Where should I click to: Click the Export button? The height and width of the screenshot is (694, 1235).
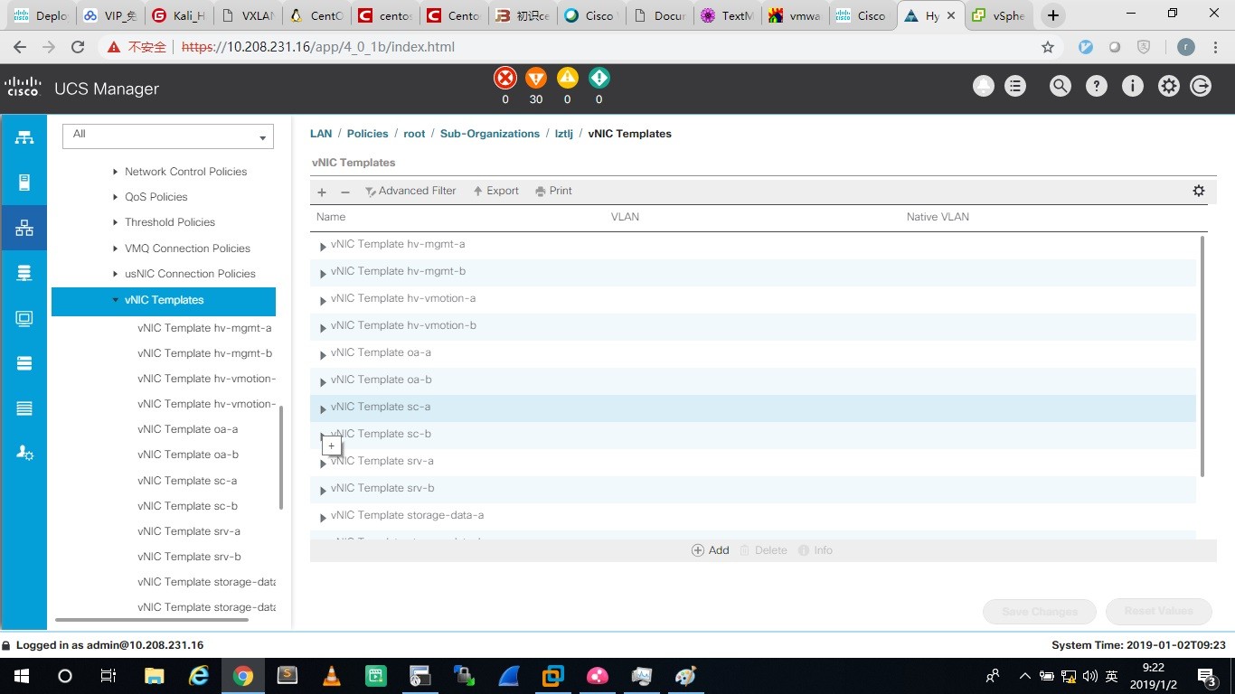click(x=496, y=191)
